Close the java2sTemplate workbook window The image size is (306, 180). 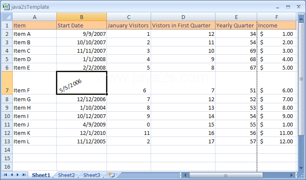pyautogui.click(x=298, y=7)
